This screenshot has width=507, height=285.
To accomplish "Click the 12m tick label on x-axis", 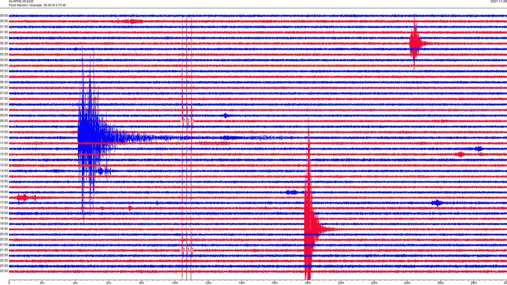I will pos(208,283).
